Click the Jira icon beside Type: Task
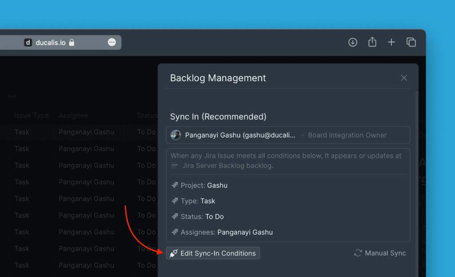 175,201
